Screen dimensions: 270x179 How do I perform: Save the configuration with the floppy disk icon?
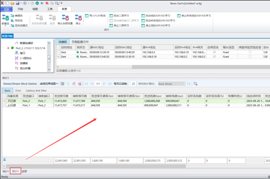coord(18,3)
